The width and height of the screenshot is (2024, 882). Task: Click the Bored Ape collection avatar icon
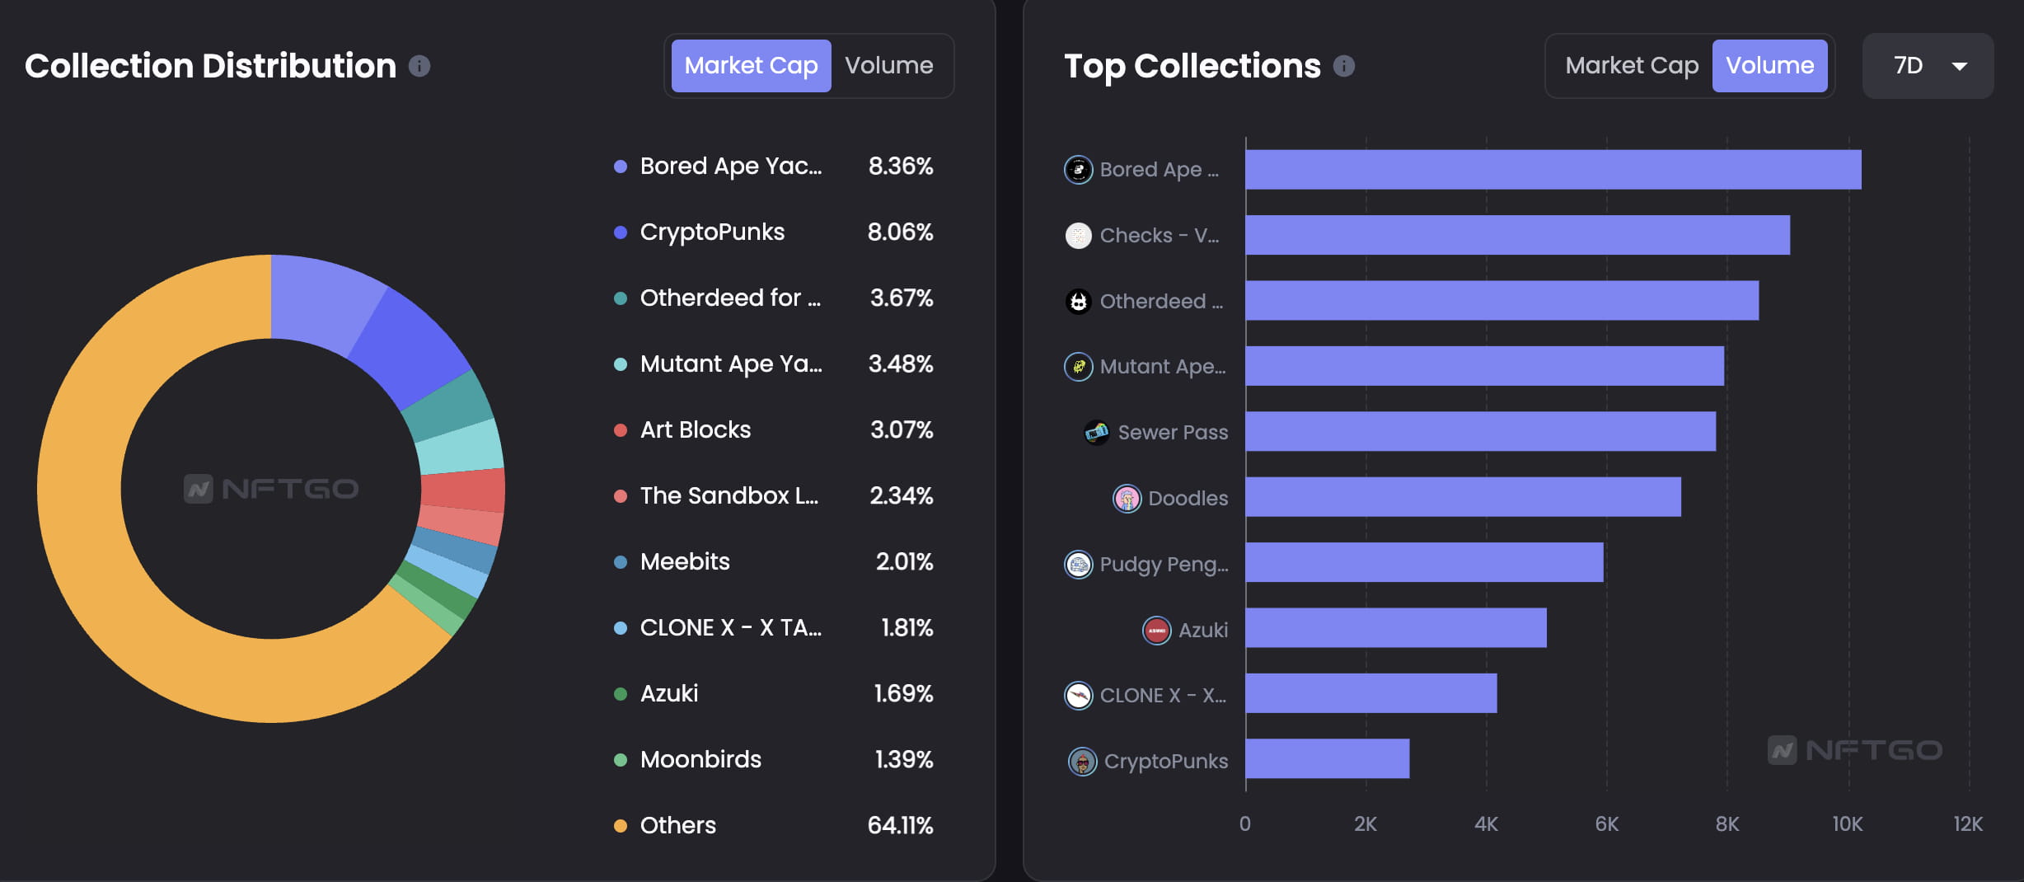pos(1078,170)
